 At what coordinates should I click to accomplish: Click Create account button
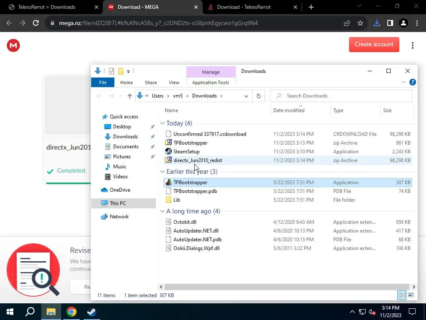pos(374,44)
